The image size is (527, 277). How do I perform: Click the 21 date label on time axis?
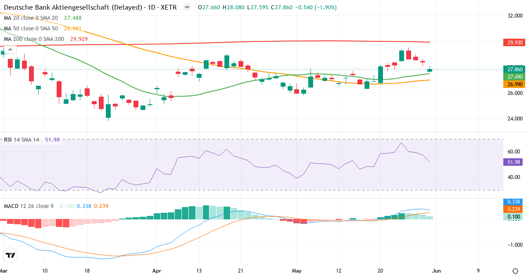click(241, 270)
